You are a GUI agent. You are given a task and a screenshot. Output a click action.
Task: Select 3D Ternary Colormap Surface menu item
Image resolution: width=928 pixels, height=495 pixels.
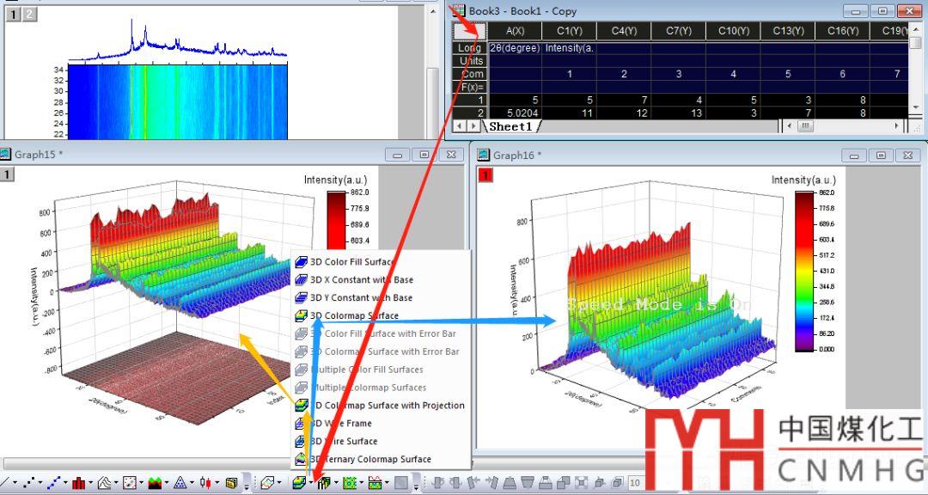pyautogui.click(x=369, y=459)
